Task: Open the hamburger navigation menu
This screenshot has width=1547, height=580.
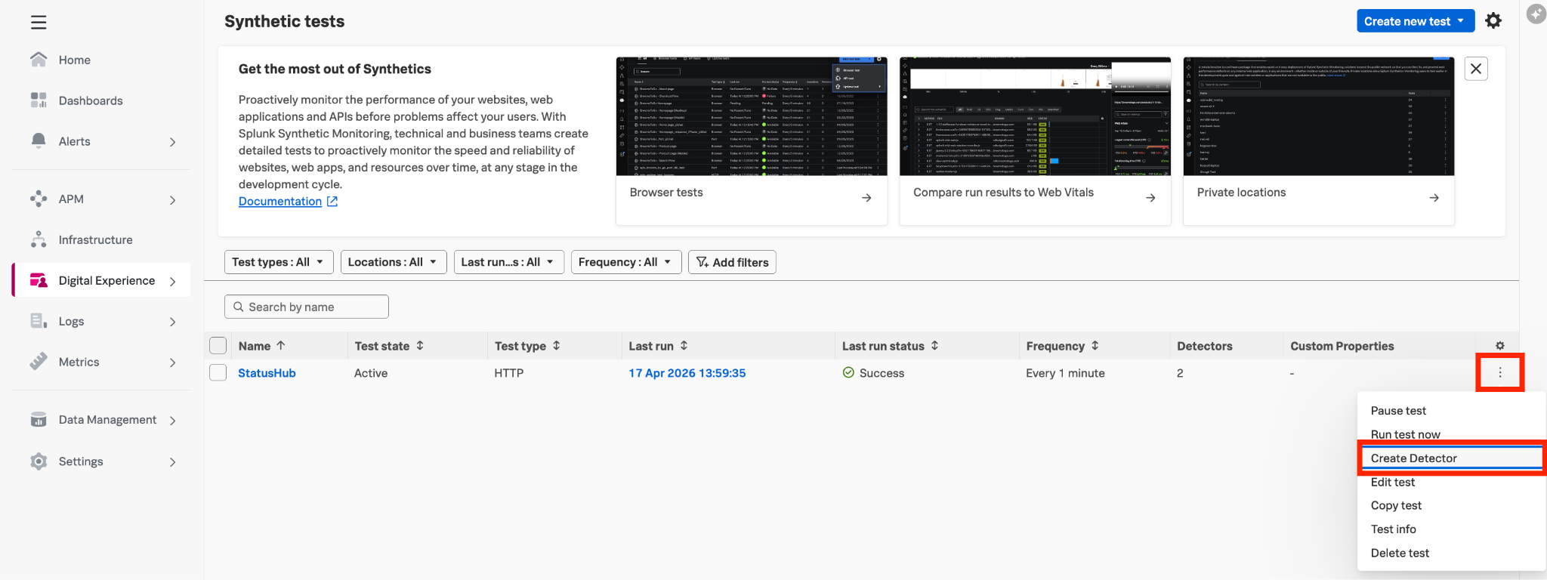Action: [x=39, y=23]
